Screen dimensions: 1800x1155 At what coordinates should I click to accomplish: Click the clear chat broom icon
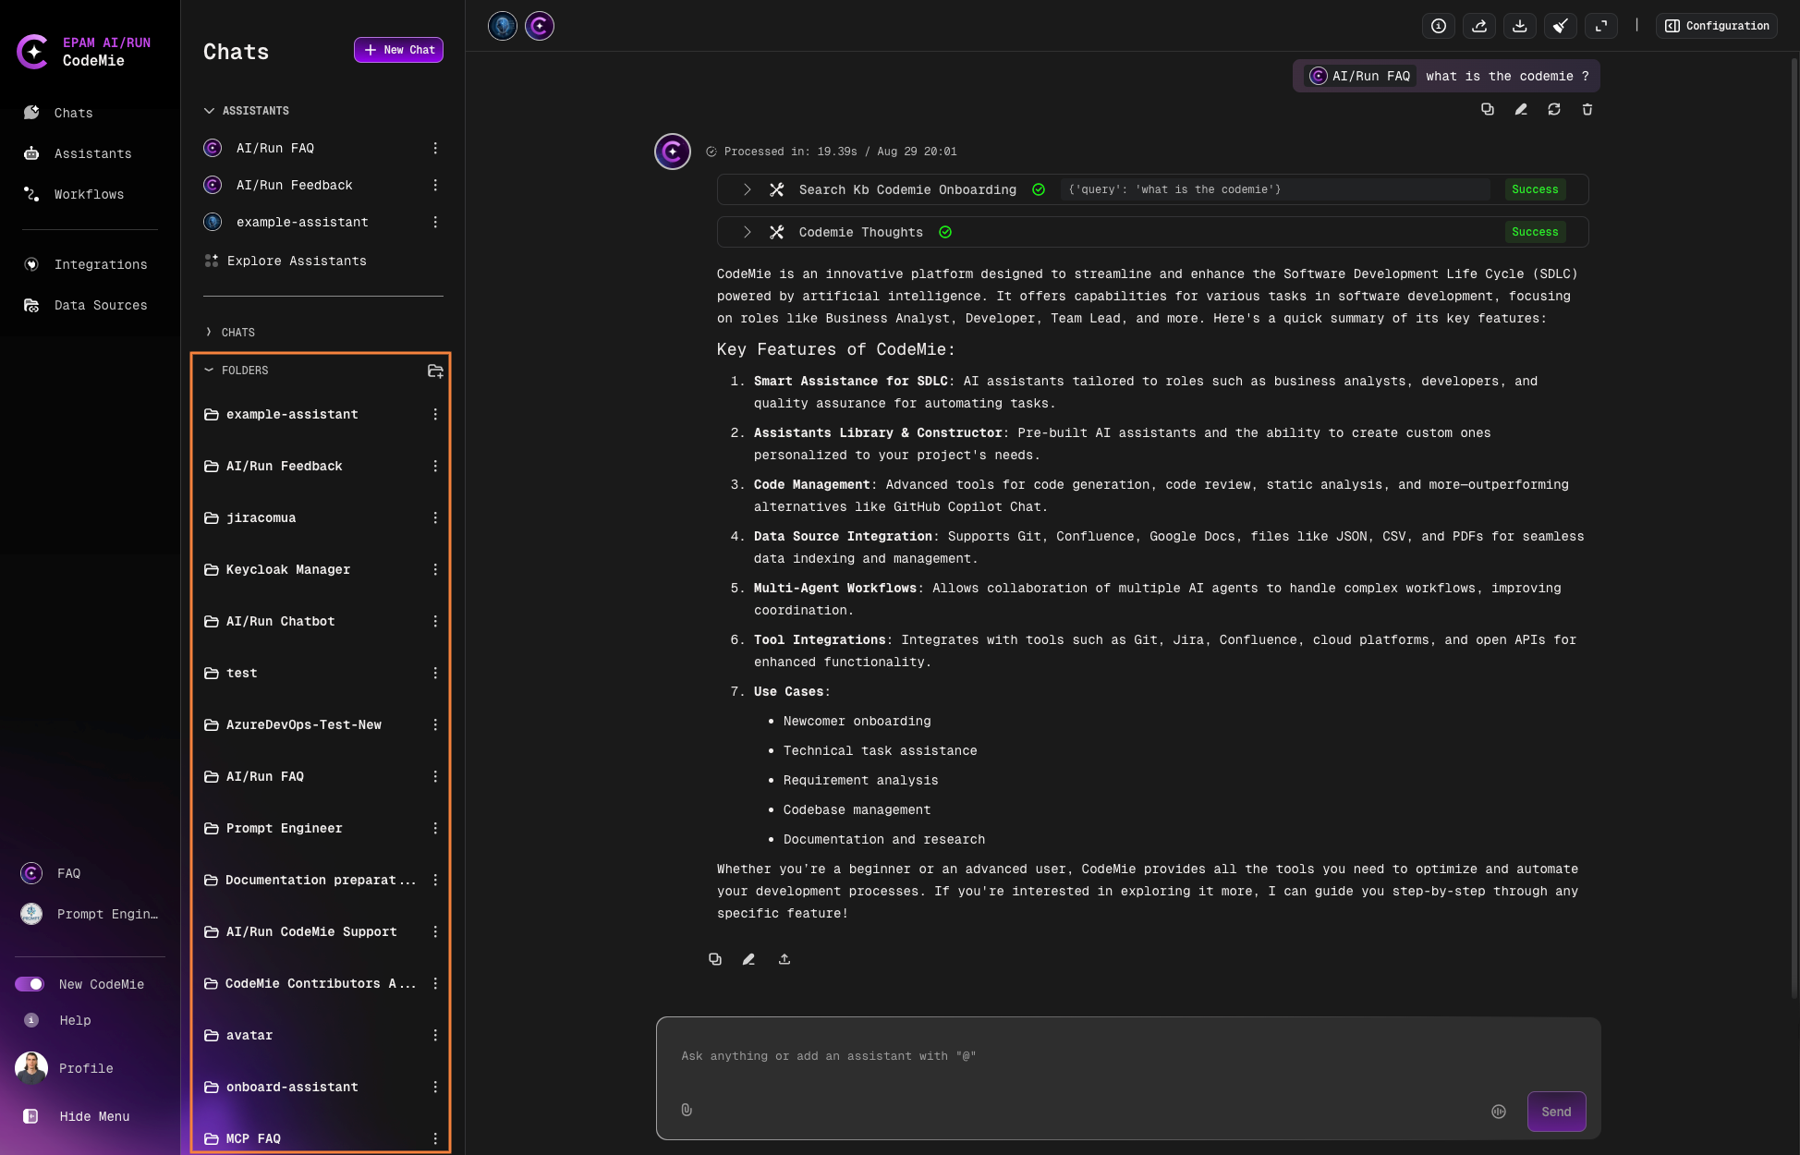click(1561, 26)
